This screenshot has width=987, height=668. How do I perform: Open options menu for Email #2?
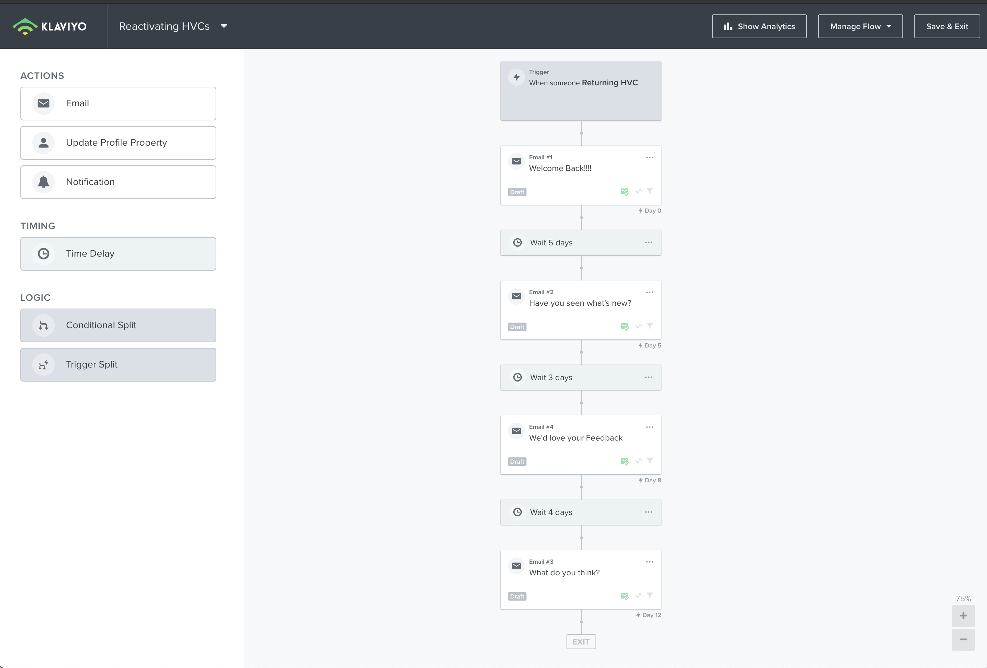[x=649, y=292]
